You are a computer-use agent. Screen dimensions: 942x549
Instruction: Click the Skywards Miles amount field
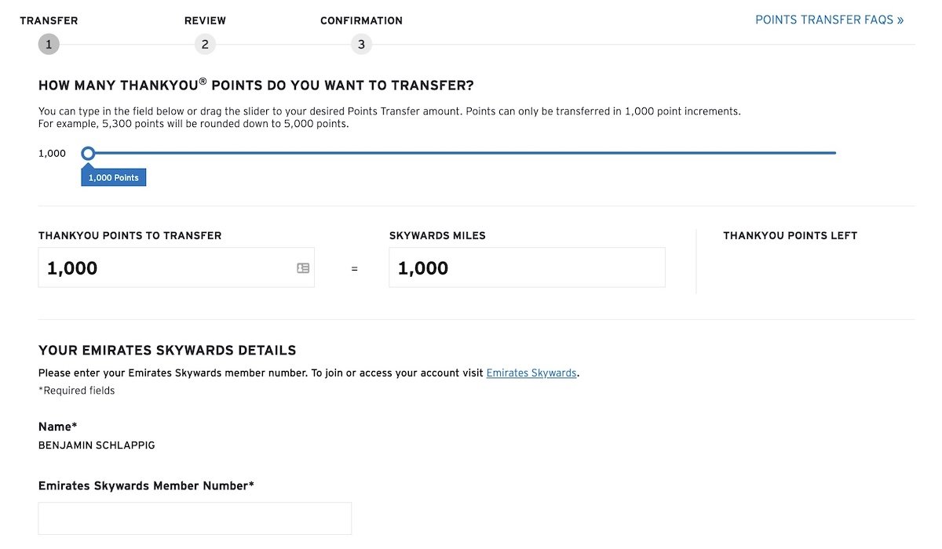point(527,267)
